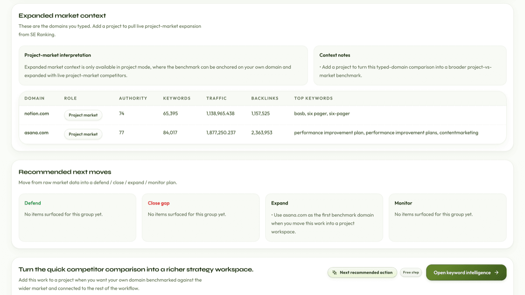Click backlinks value 1,157,525

point(260,114)
